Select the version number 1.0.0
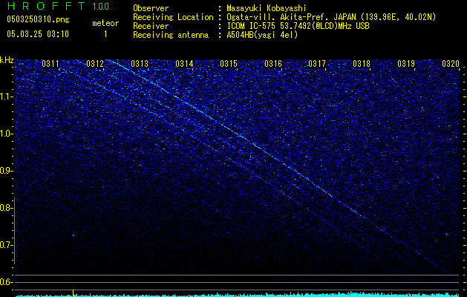 pyautogui.click(x=101, y=7)
